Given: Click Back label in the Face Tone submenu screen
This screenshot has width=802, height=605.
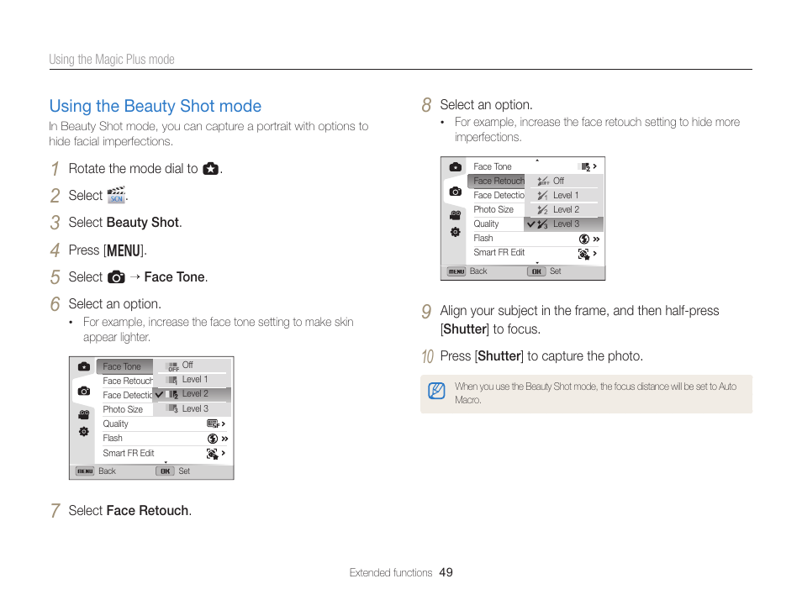Looking at the screenshot, I should tap(107, 471).
